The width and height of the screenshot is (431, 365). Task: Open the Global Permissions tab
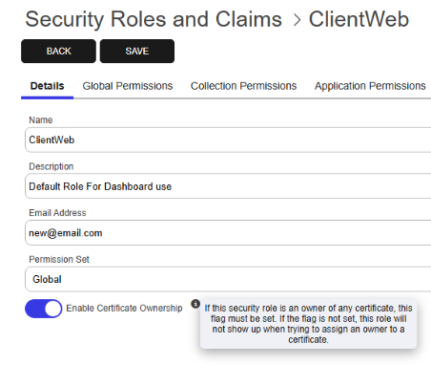128,86
